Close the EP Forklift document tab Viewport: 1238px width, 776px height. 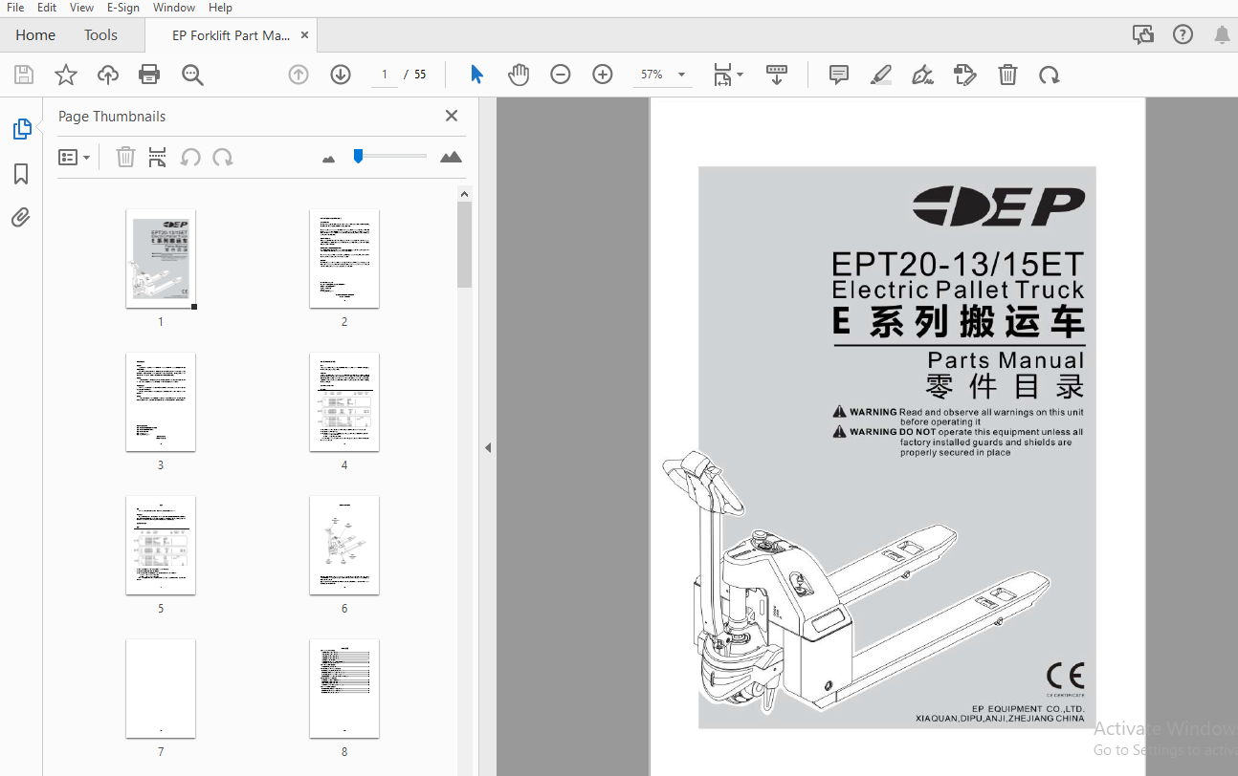[305, 35]
